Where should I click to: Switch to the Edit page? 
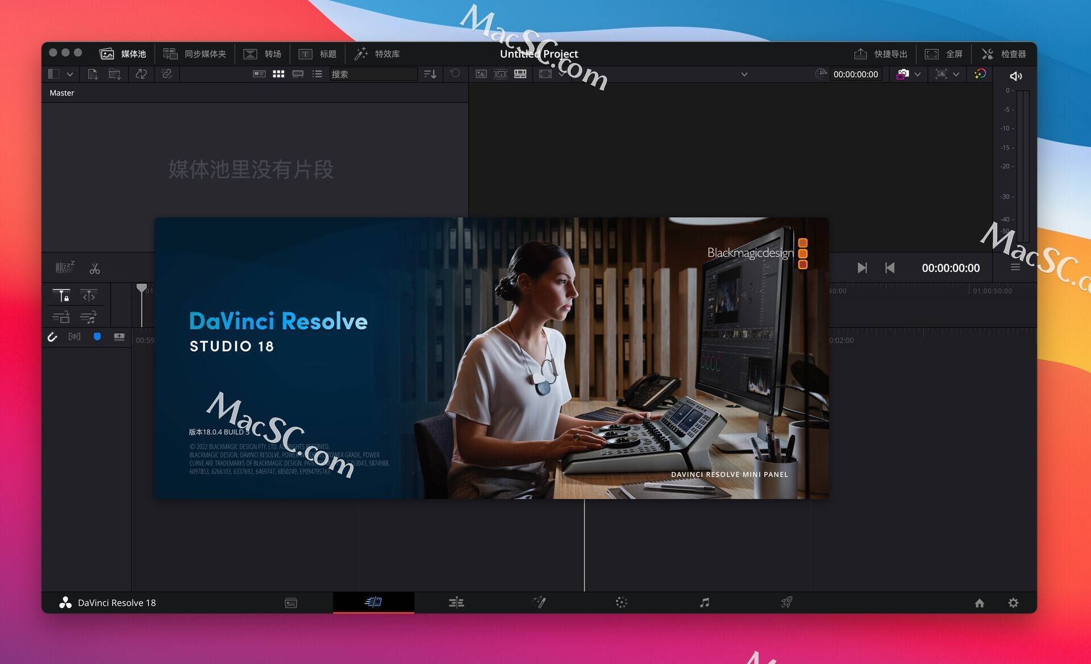456,603
